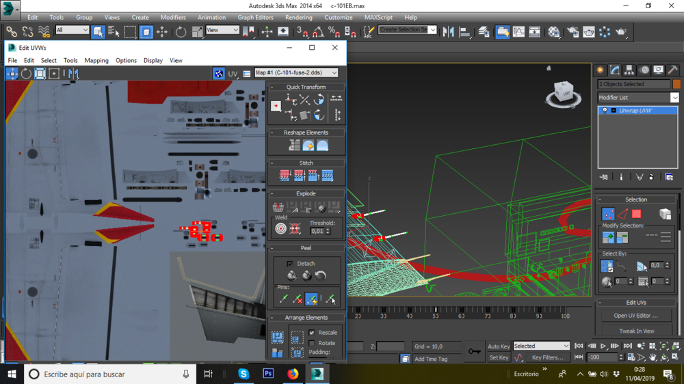Uncheck the Rescale checkbox
Viewport: 684px width, 384px height.
pyautogui.click(x=312, y=333)
